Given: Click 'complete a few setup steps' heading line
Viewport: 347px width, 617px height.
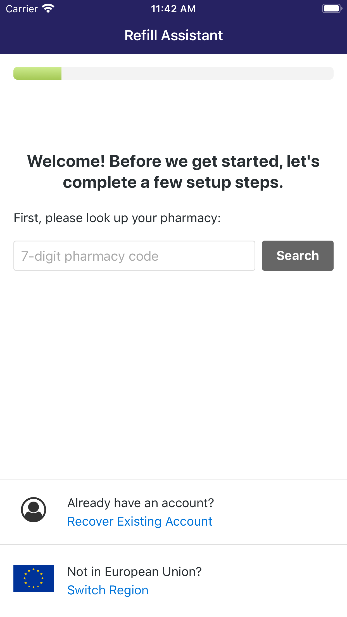Looking at the screenshot, I should click(x=173, y=182).
